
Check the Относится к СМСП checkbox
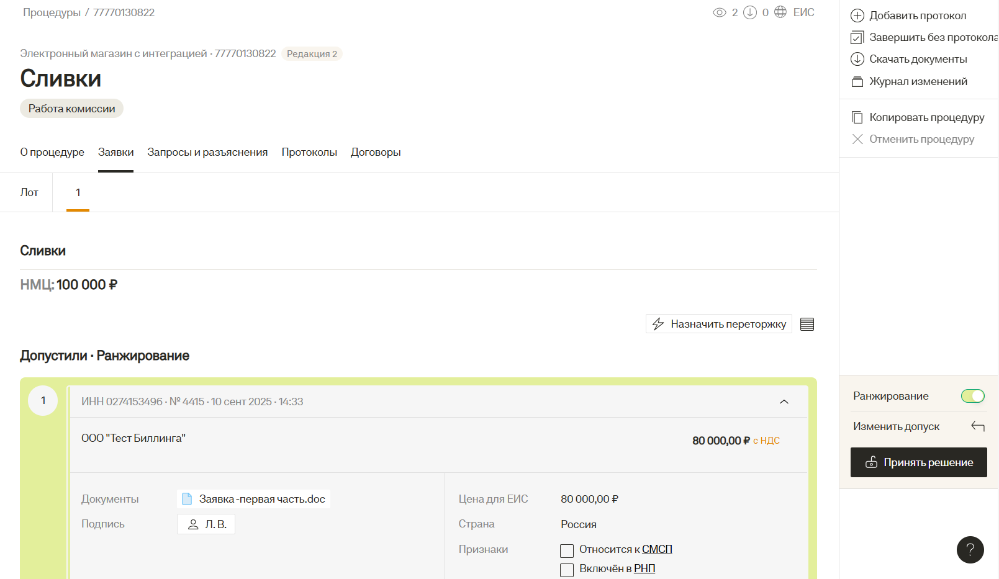tap(566, 550)
